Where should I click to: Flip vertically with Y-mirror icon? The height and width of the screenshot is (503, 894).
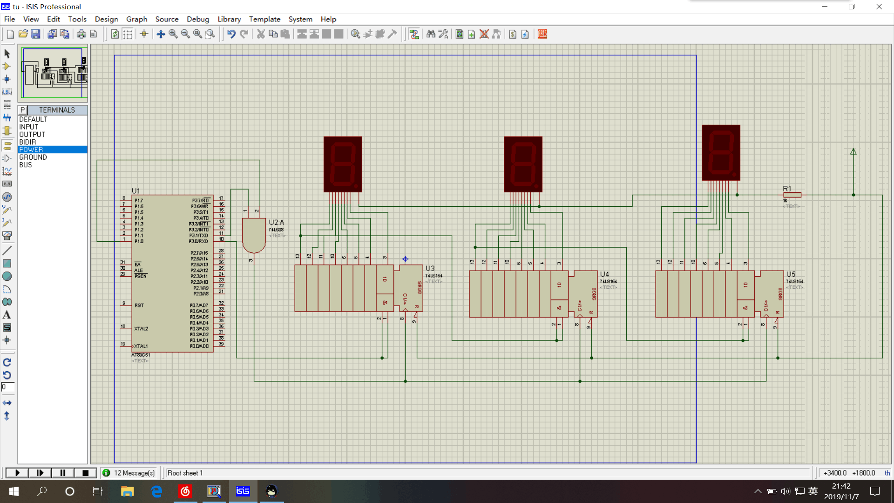pyautogui.click(x=7, y=416)
